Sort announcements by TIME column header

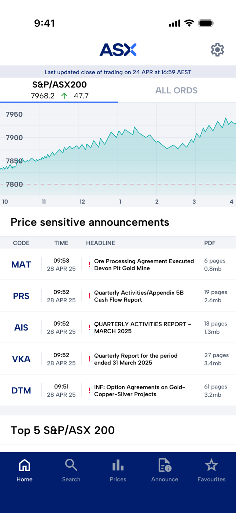point(61,243)
